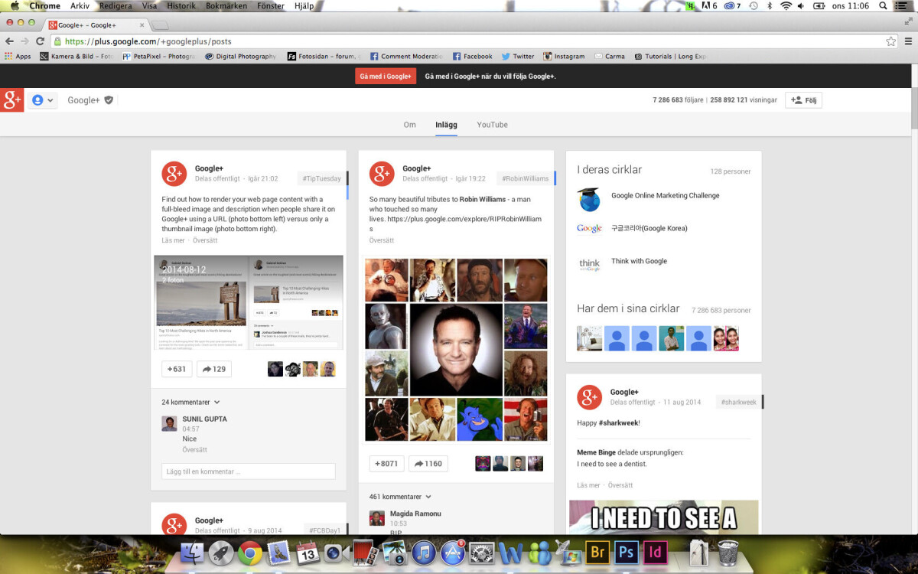Launch InDesign from the Dock
This screenshot has width=918, height=574.
click(656, 553)
